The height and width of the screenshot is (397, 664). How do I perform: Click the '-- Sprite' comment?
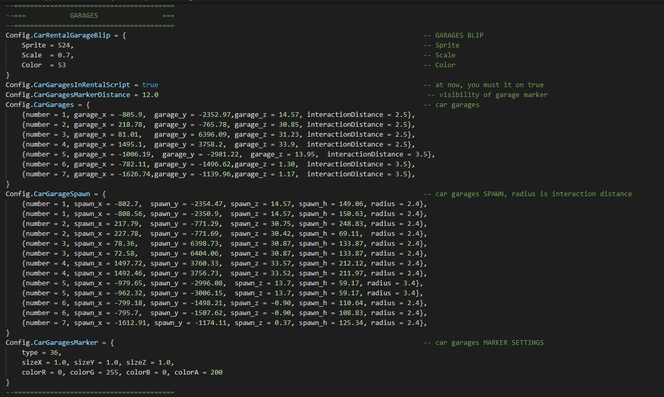(x=441, y=45)
